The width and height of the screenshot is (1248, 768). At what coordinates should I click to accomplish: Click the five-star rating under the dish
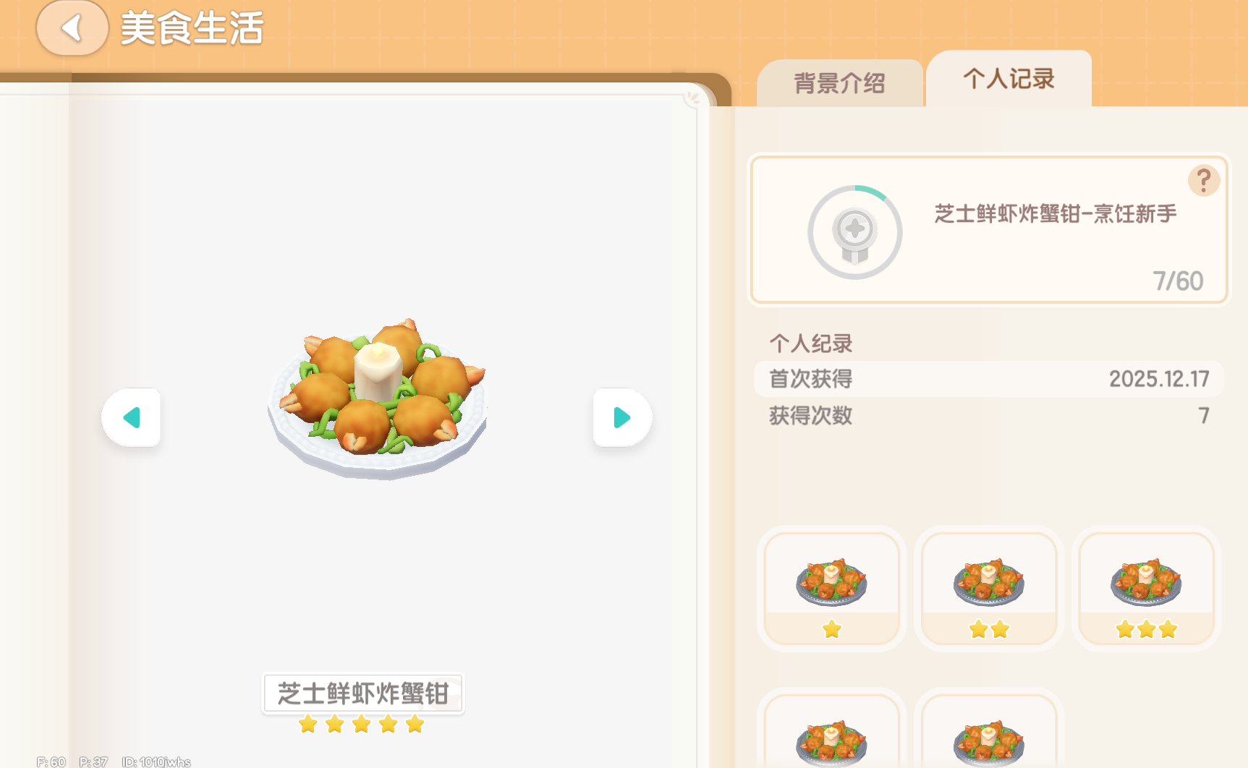click(x=362, y=724)
